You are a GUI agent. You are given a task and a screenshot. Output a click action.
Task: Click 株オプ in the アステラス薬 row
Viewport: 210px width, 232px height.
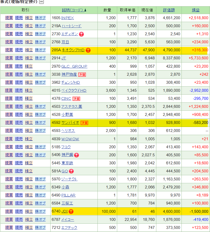tap(40, 107)
